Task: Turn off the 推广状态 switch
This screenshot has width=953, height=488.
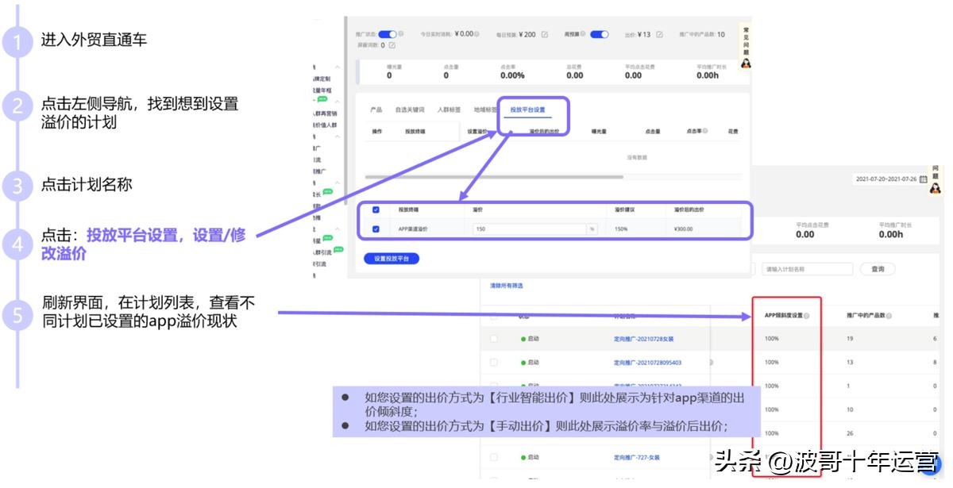Action: tap(386, 33)
